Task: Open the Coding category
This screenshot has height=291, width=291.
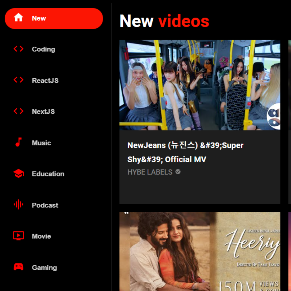Action: 43,49
